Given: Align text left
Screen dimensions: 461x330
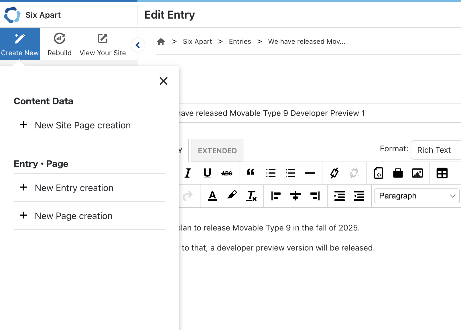Looking at the screenshot, I should pos(276,196).
